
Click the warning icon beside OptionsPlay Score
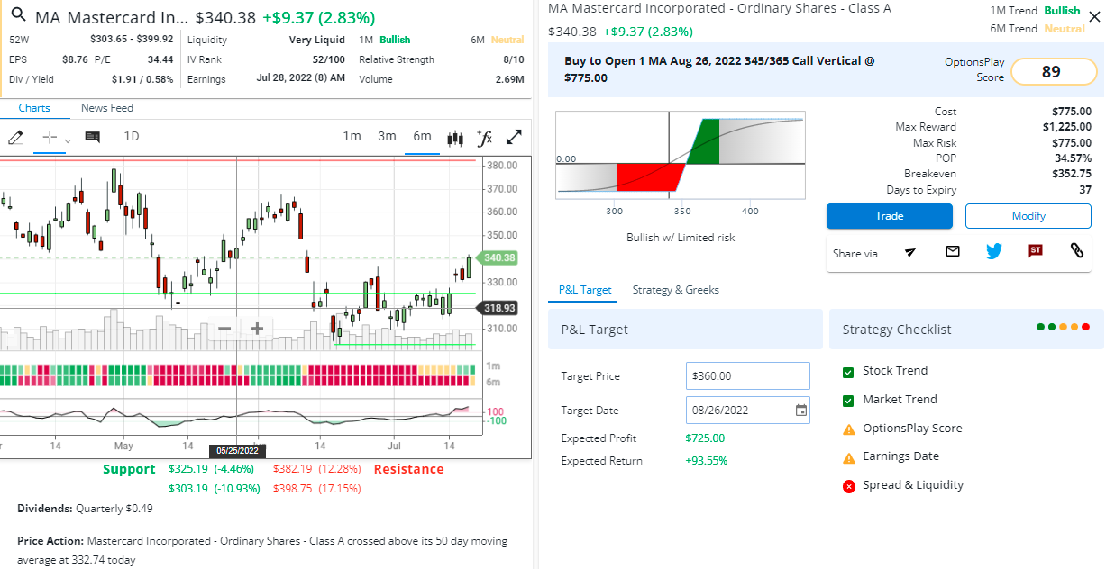click(x=848, y=429)
